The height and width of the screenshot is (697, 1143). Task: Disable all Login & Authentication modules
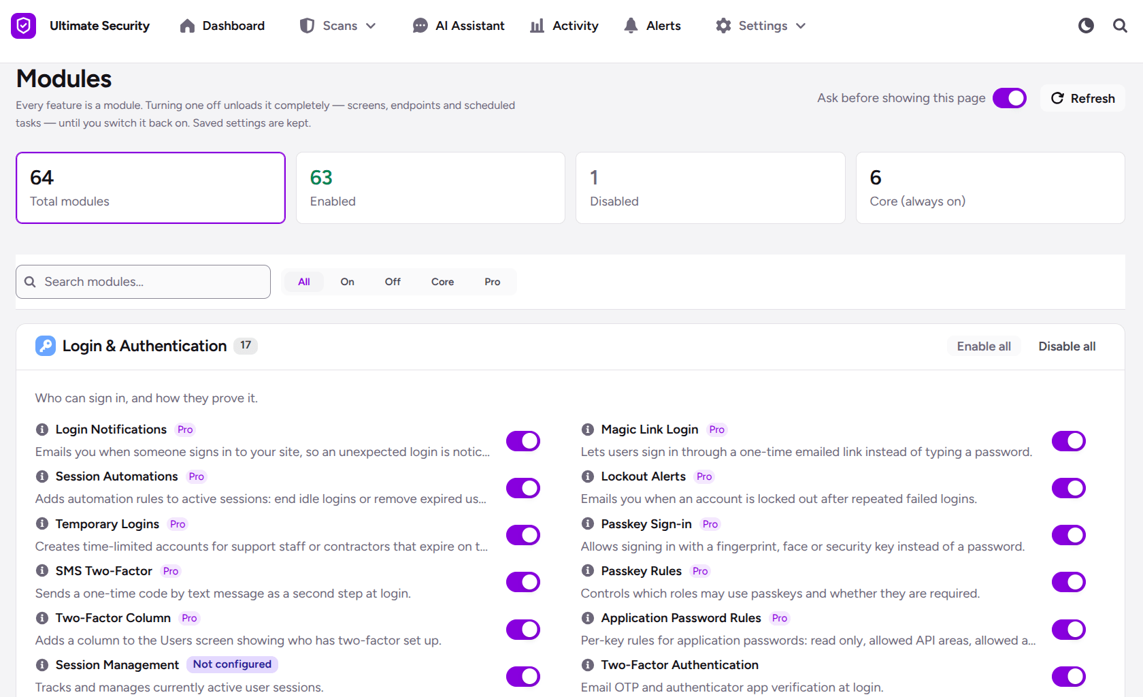1067,346
